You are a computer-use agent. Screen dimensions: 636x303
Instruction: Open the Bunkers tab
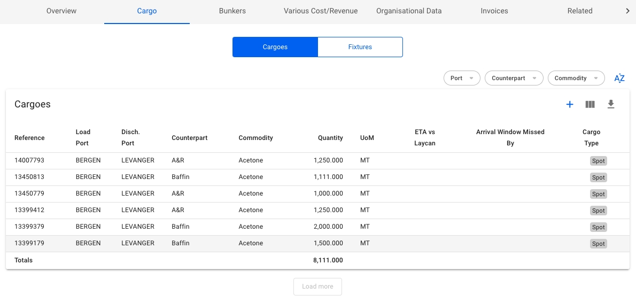pos(232,11)
